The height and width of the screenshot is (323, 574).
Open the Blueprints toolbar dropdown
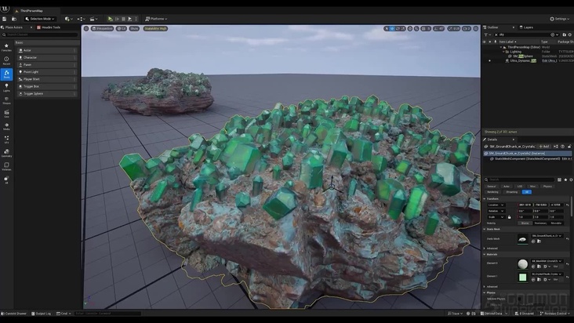82,19
